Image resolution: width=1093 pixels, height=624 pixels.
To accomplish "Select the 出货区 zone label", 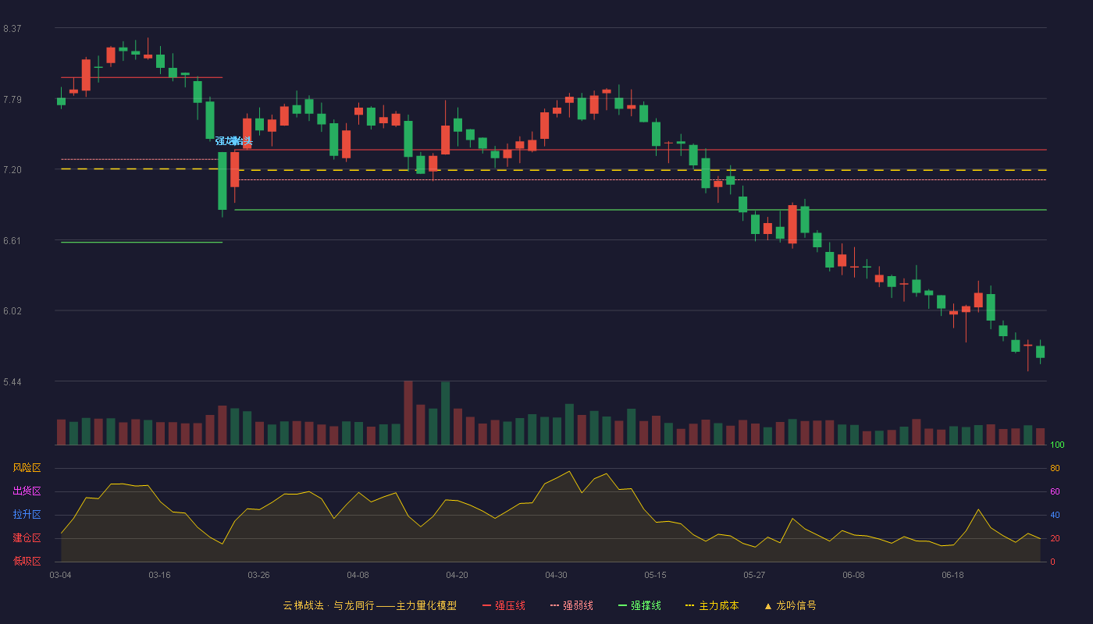I will tap(27, 491).
